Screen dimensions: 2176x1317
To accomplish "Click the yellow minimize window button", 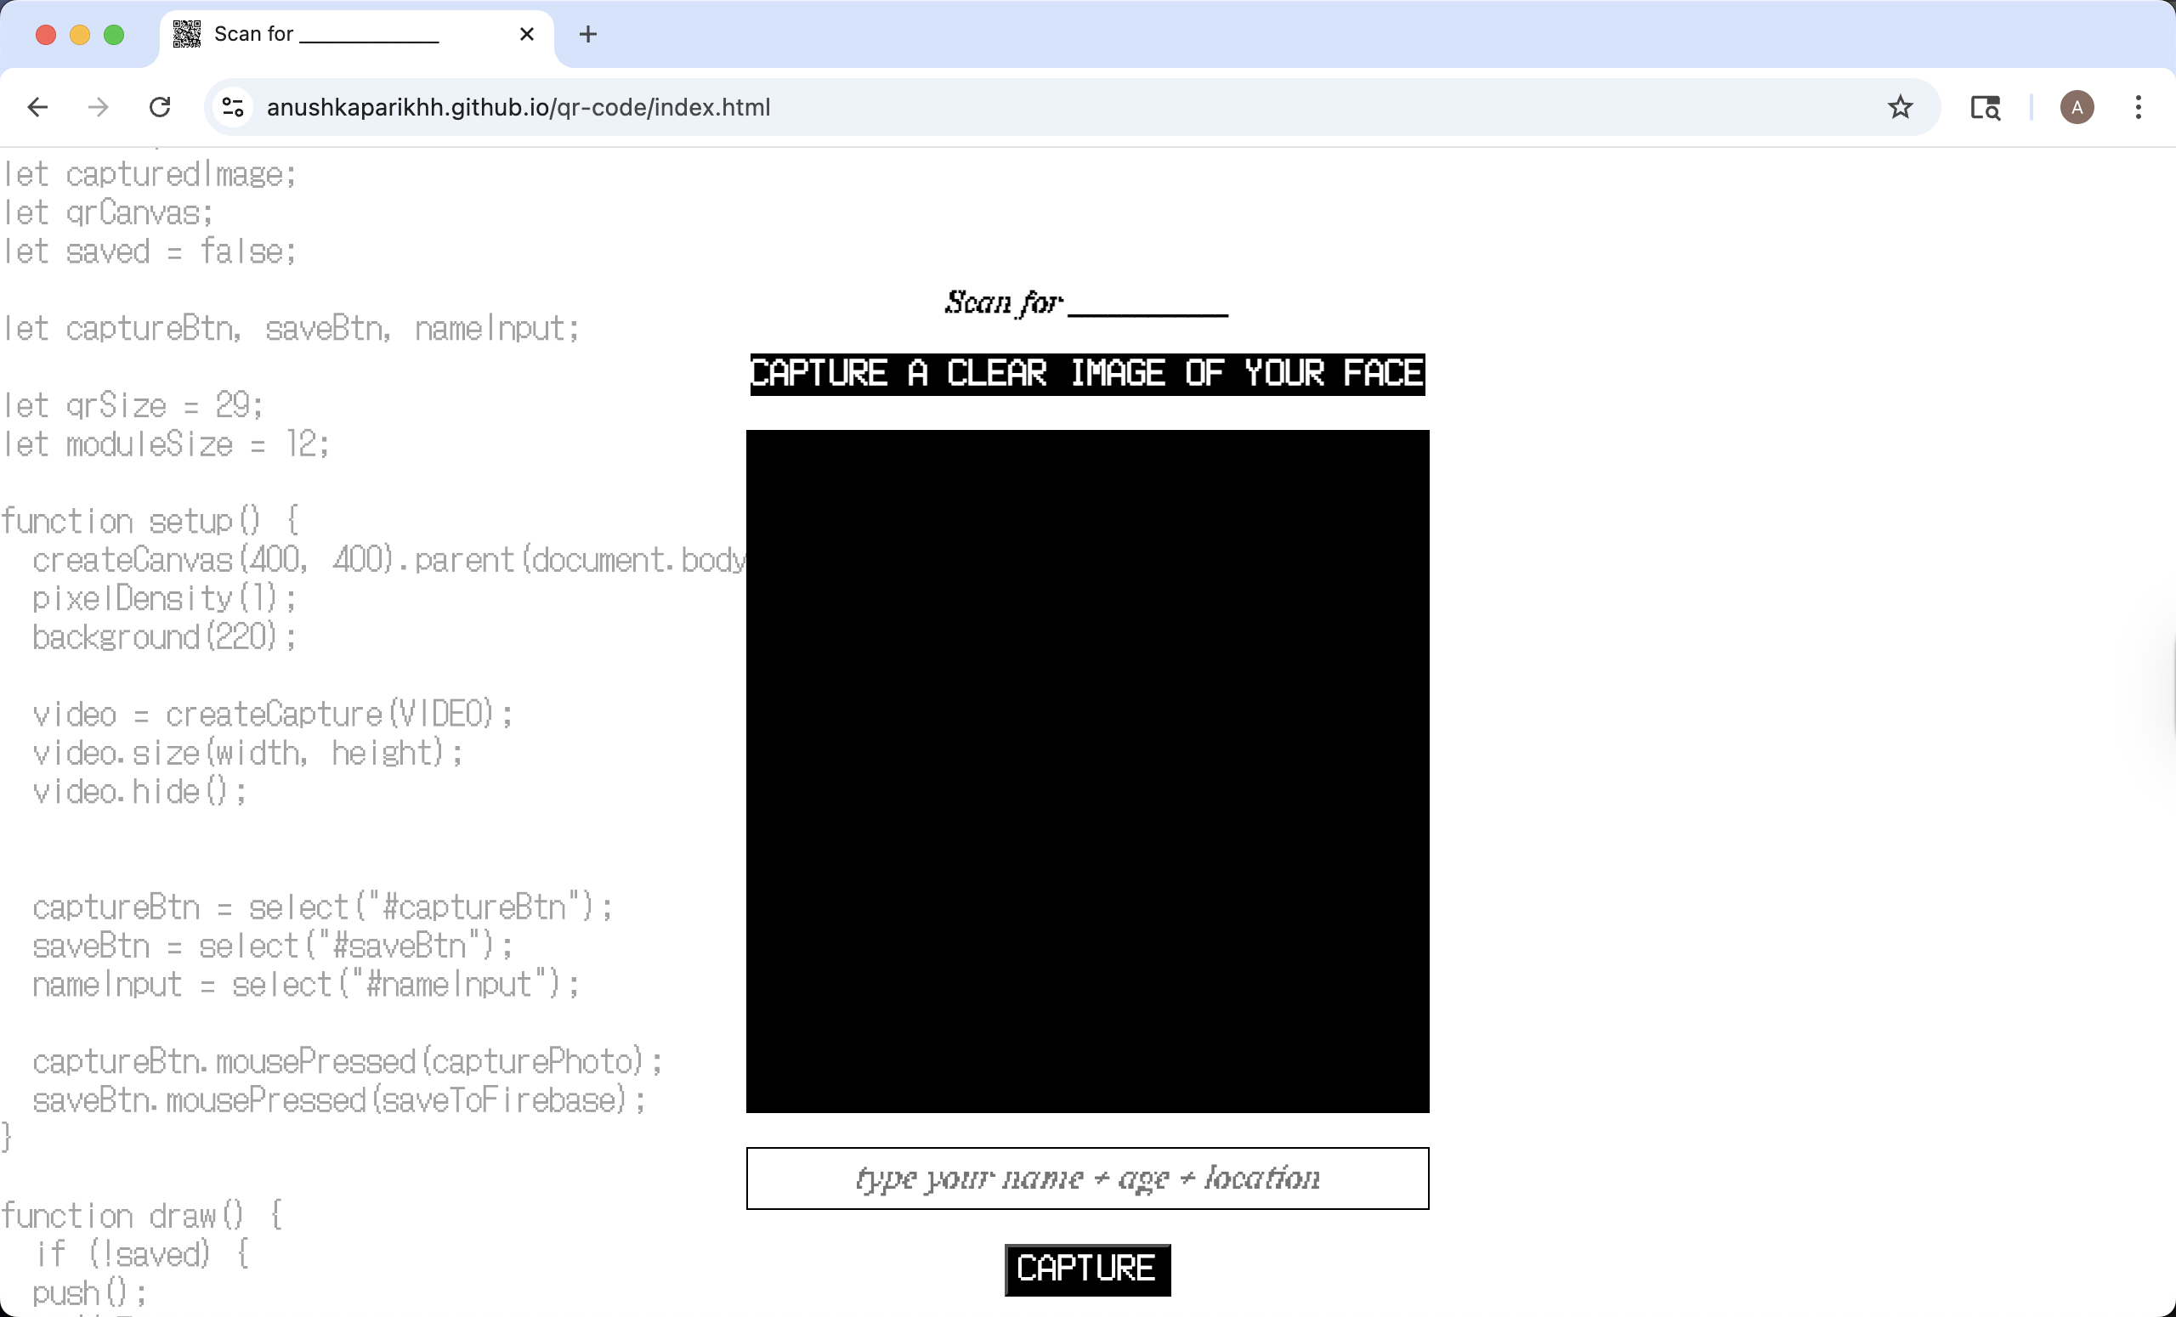I will [x=80, y=35].
